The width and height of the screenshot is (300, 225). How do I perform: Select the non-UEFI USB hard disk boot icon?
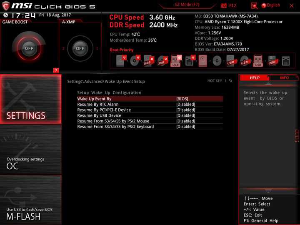coord(230,61)
